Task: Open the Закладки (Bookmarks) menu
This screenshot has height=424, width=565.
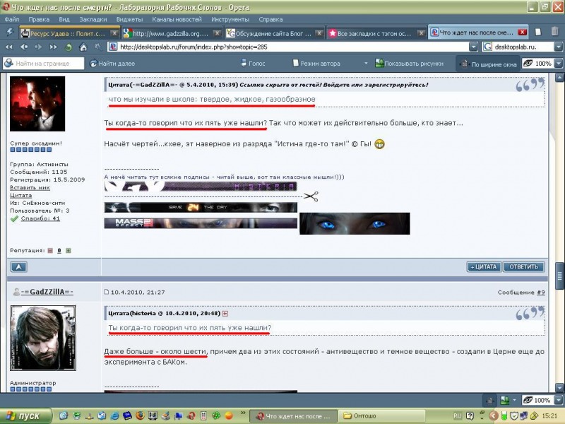Action: coord(93,19)
